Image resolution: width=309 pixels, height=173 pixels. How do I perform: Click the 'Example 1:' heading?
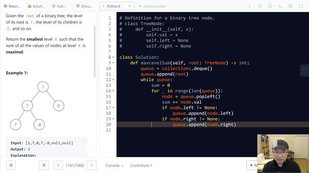[x=17, y=73]
